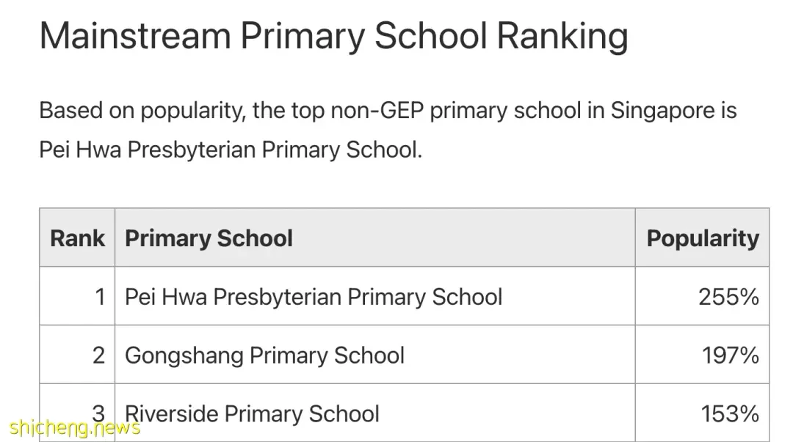Open Riverside Primary School entry

[252, 414]
